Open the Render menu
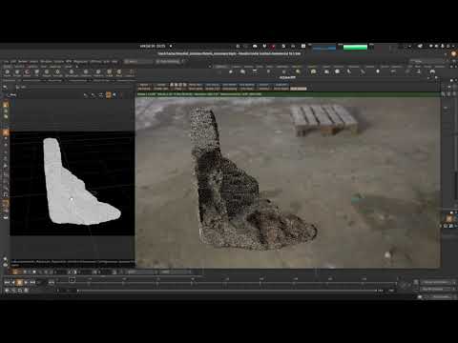The image size is (458, 343). [x=23, y=62]
